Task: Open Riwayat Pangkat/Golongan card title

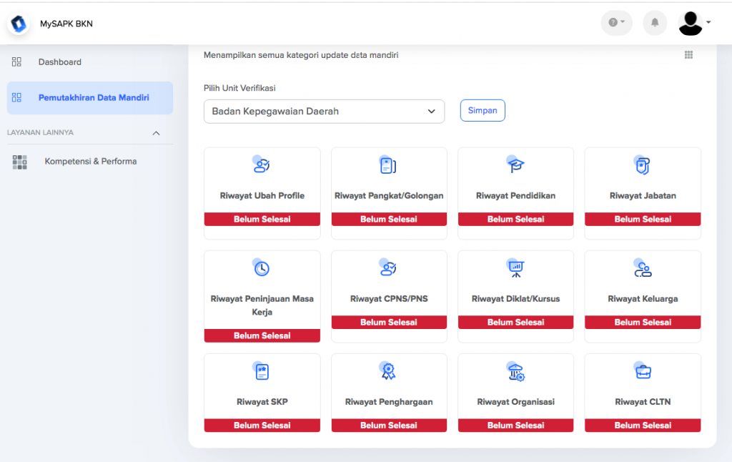Action: click(389, 196)
